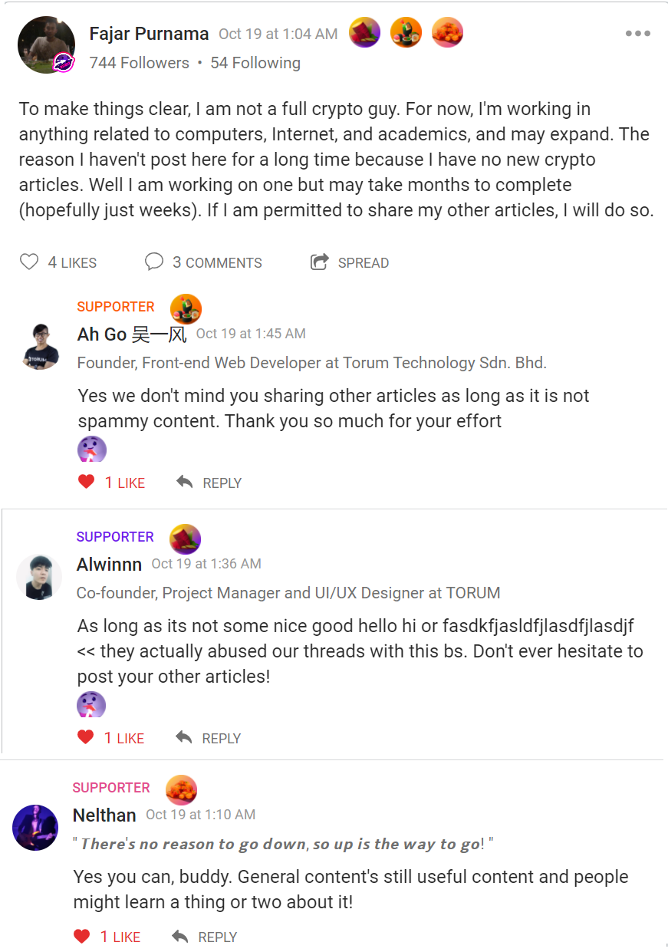Click the sushi badge beside Ah Go's Supporter label

click(186, 309)
